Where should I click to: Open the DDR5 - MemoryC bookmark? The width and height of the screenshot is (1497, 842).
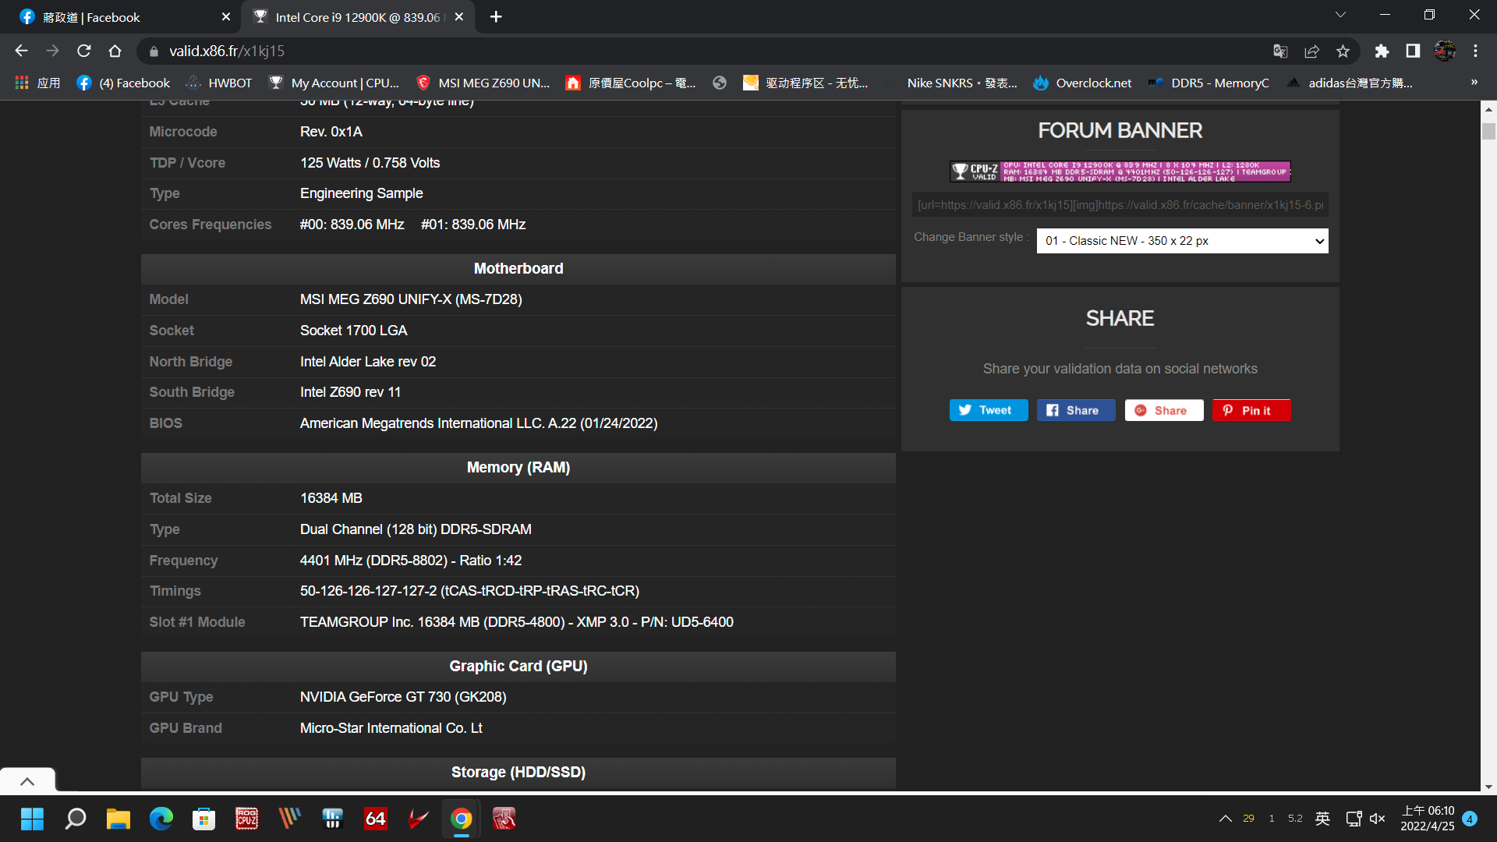(x=1209, y=83)
